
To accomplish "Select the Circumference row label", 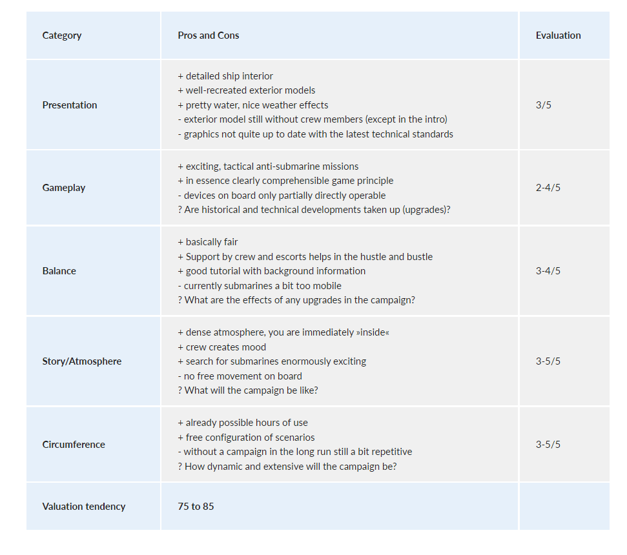I will (74, 445).
